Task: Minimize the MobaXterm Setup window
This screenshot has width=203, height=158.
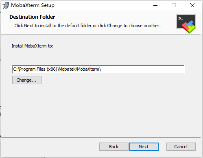Action: point(155,5)
